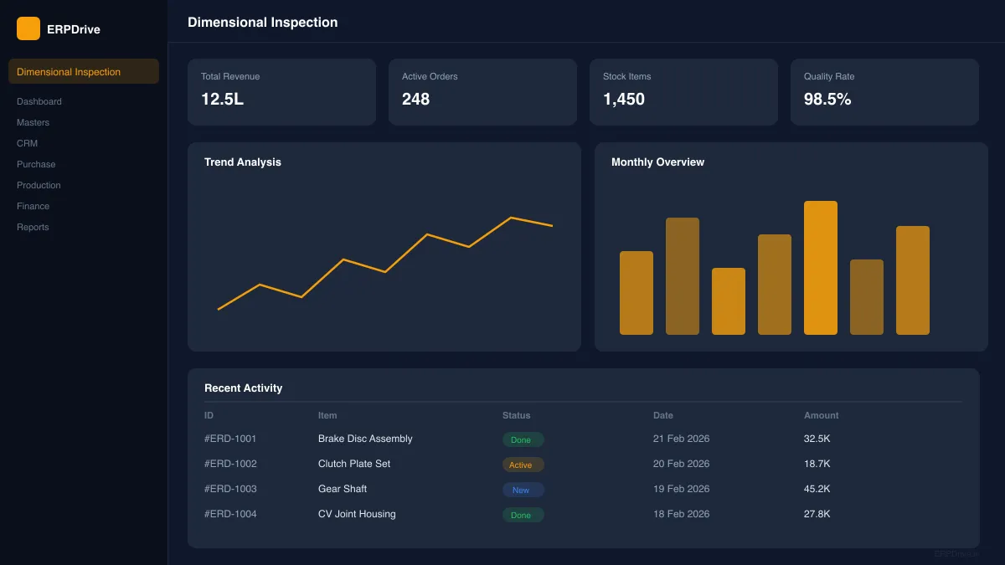Click the tallest bar in Monthly Overview
1005x565 pixels.
[x=820, y=268]
